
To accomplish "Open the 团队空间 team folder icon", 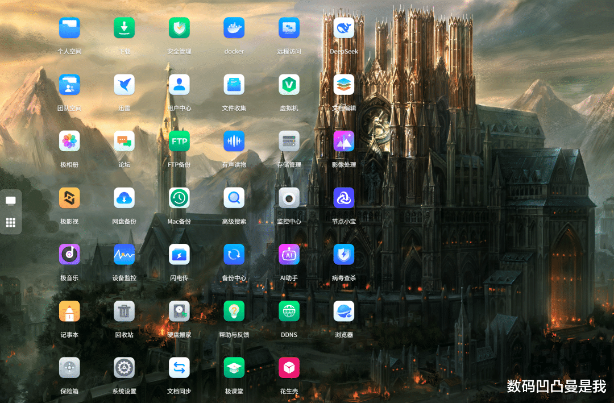I will [69, 85].
